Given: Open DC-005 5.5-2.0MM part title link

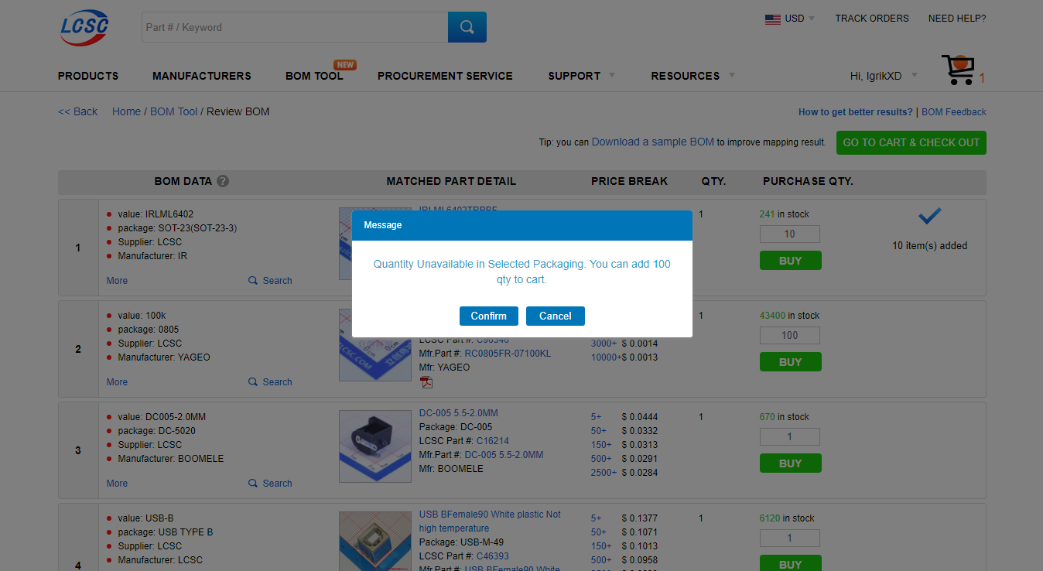Looking at the screenshot, I should [459, 413].
